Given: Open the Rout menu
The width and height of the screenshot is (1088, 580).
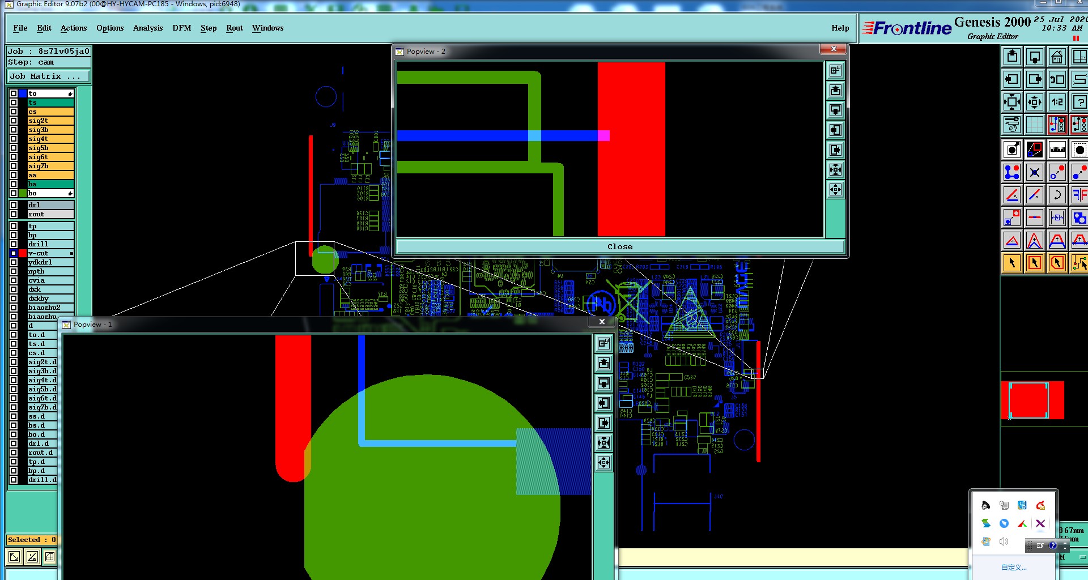Looking at the screenshot, I should [235, 28].
